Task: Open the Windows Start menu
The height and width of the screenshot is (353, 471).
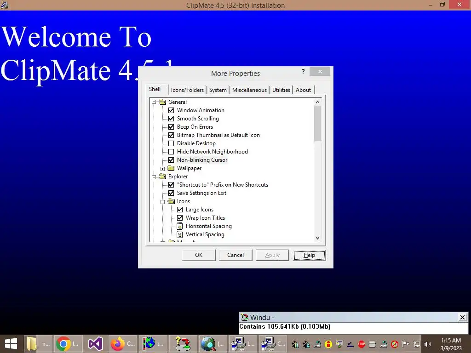Action: 11,344
